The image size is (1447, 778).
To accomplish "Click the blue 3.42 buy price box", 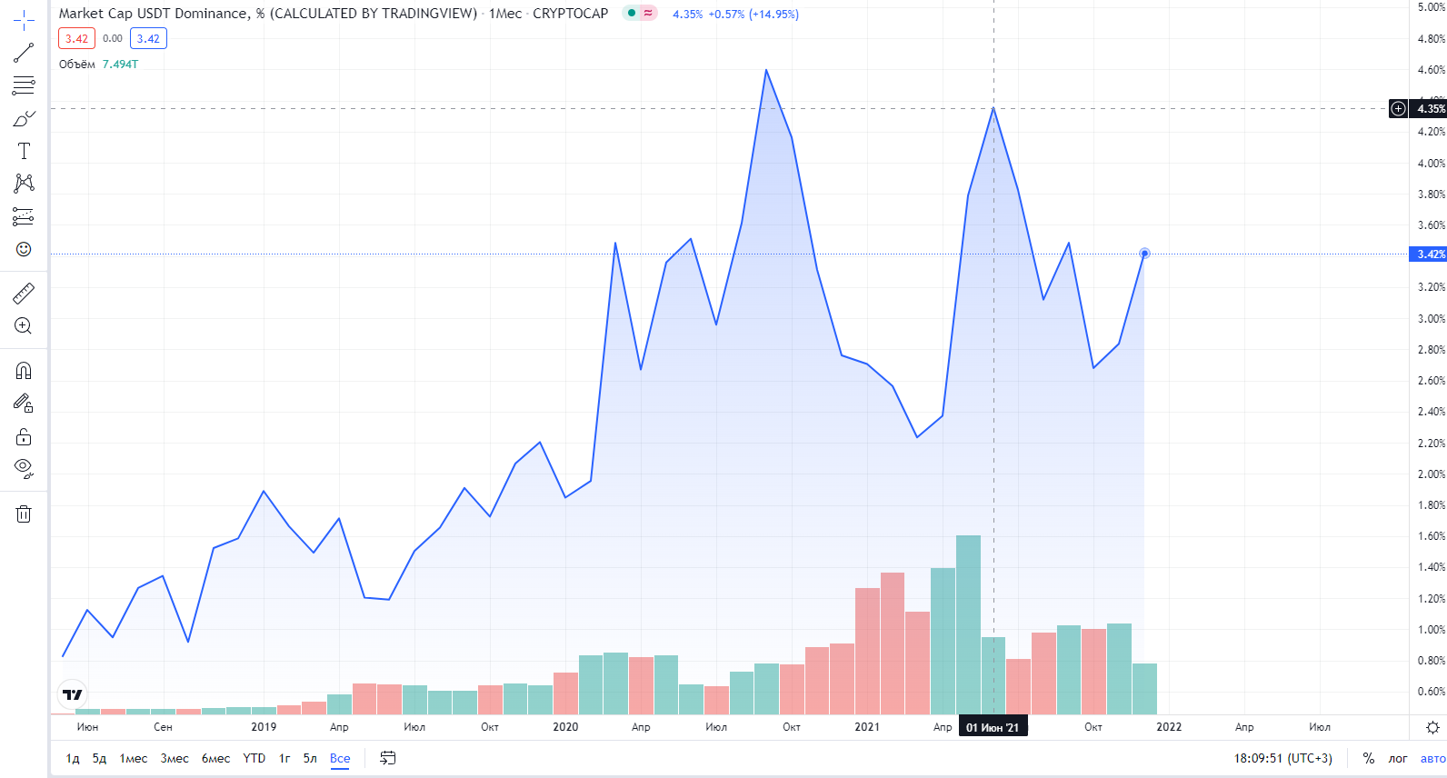I will [148, 38].
